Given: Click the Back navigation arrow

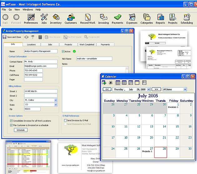Looking at the screenshot, I should pyautogui.click(x=5, y=19).
